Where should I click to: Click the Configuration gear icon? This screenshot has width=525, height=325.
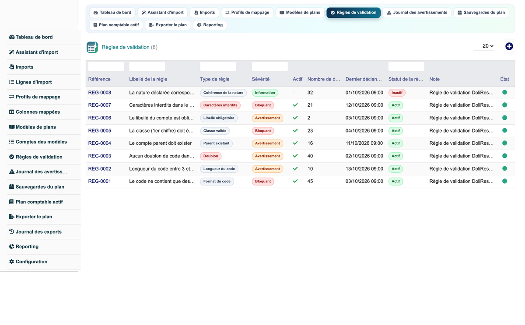pos(12,262)
